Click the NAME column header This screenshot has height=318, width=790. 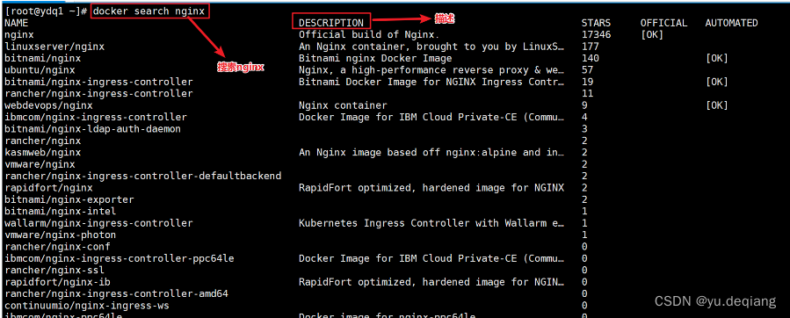[x=16, y=23]
